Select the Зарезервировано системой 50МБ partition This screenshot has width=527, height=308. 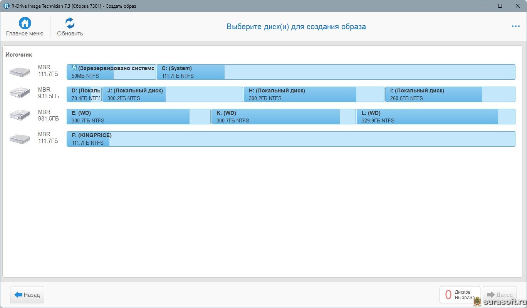click(111, 72)
